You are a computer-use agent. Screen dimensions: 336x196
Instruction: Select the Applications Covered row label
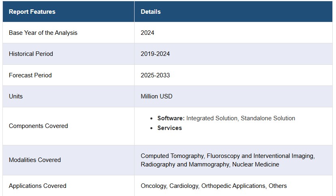(38, 186)
